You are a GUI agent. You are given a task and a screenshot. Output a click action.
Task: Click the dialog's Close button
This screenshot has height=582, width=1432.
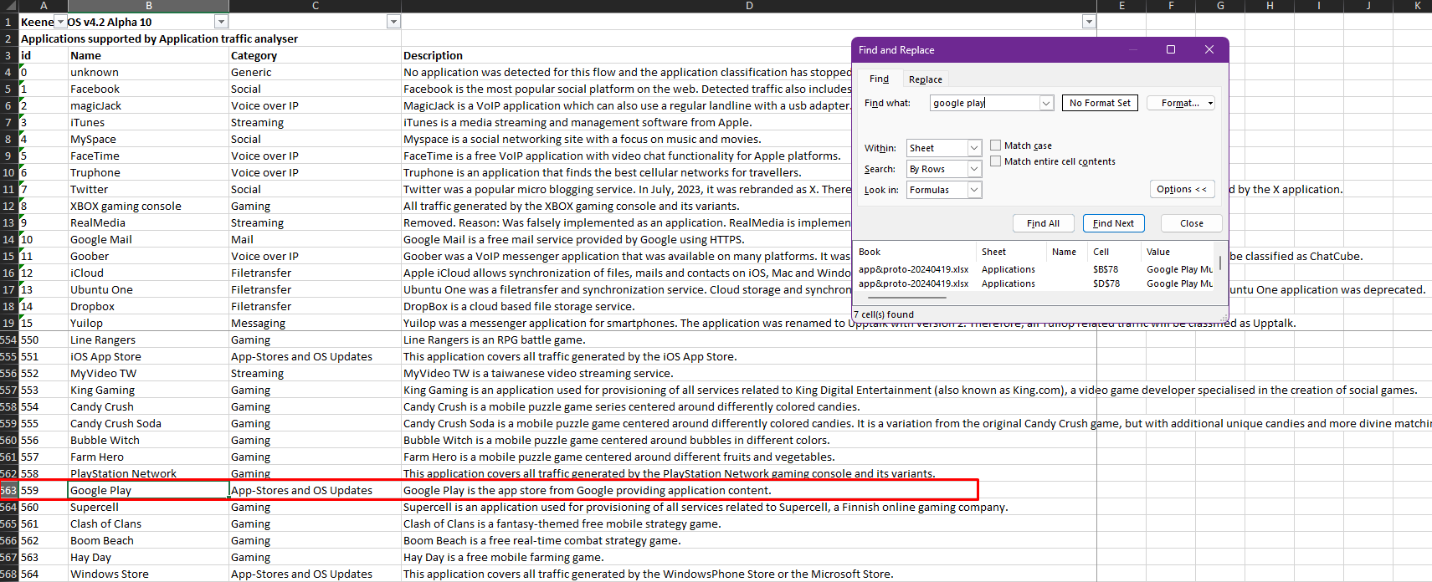pyautogui.click(x=1192, y=223)
